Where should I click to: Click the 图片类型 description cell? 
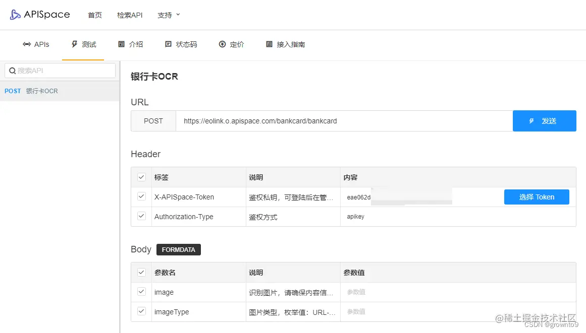pyautogui.click(x=292, y=312)
